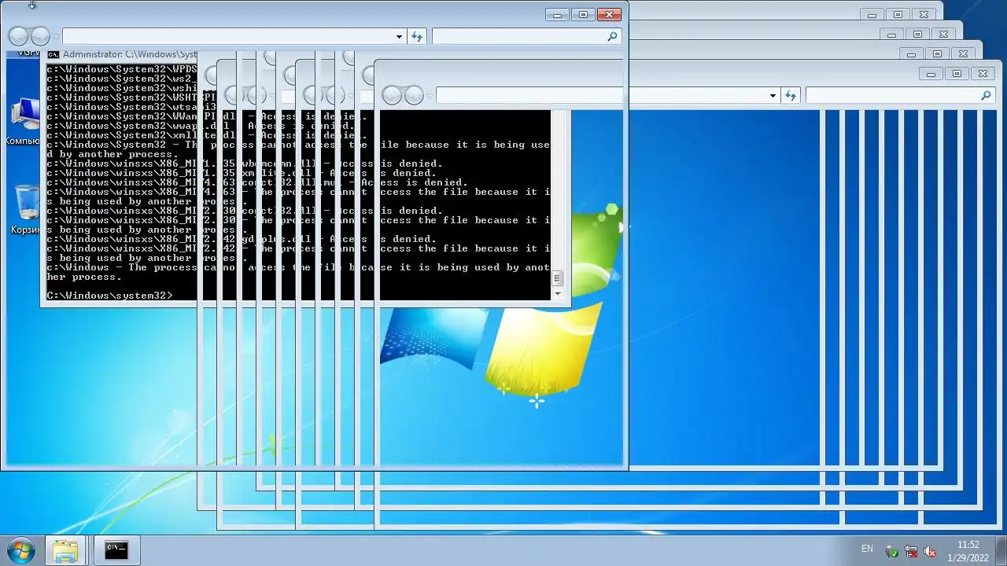Image resolution: width=1007 pixels, height=566 pixels.
Task: Open address dropdown in Explorer window over wallpaper logo
Action: click(773, 95)
